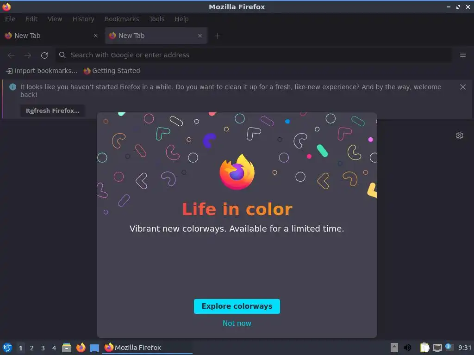Open the system start menu icon in taskbar
The height and width of the screenshot is (355, 474).
pos(7,348)
